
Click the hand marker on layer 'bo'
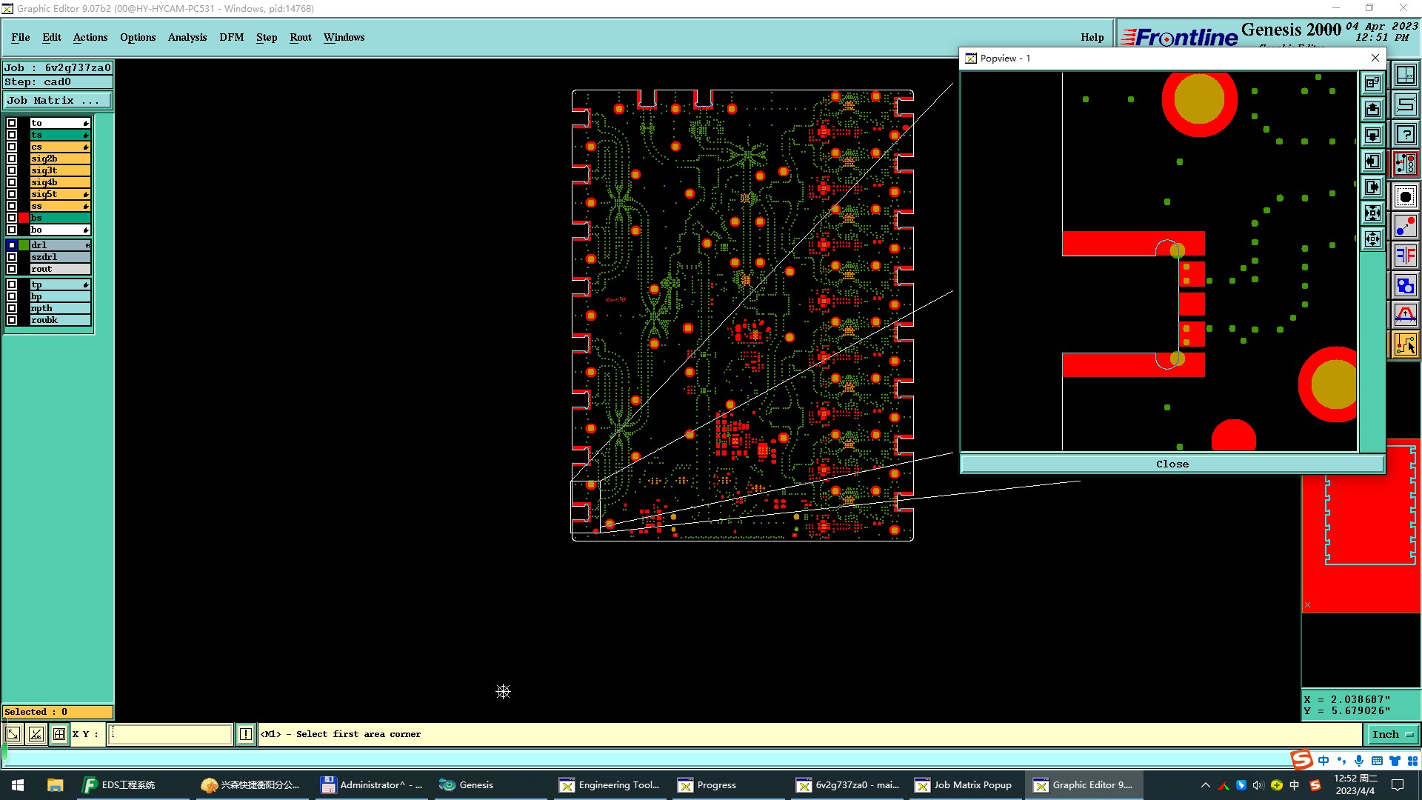point(86,230)
